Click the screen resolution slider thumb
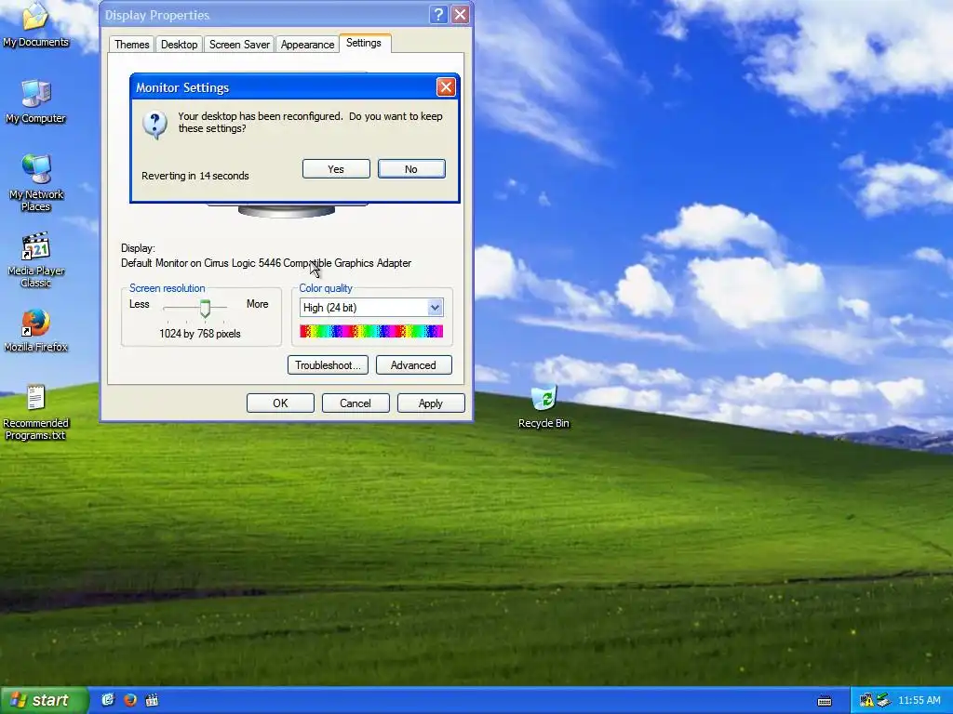 (x=205, y=309)
